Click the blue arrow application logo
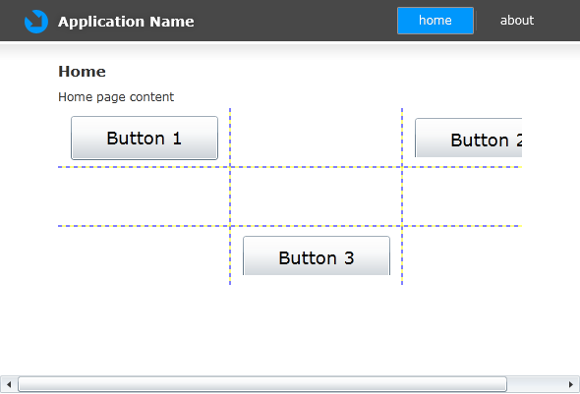The image size is (580, 394). tap(35, 22)
